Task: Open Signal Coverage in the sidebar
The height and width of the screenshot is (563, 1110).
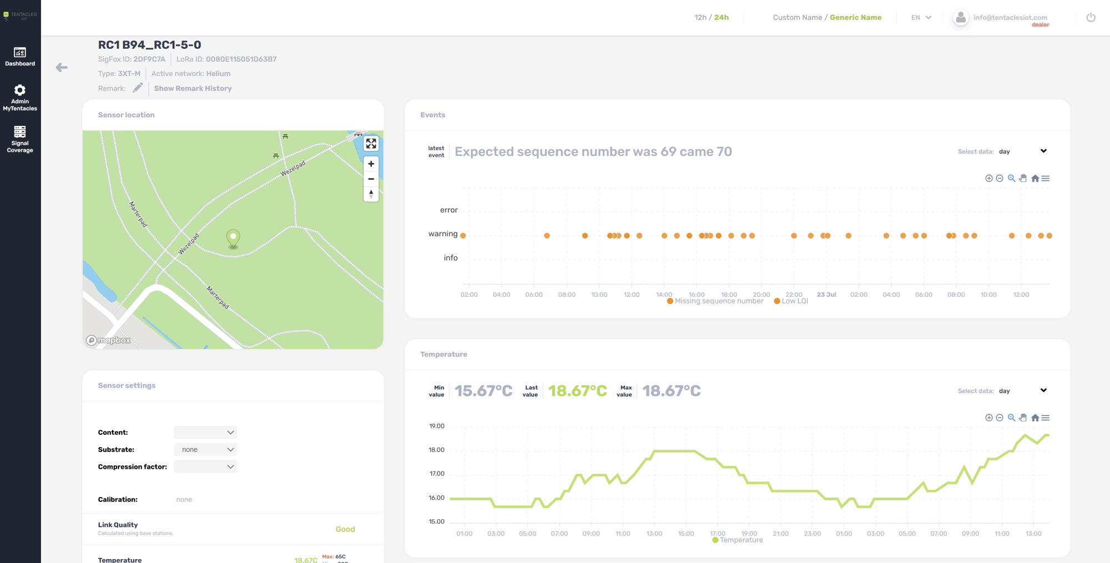Action: (x=20, y=139)
